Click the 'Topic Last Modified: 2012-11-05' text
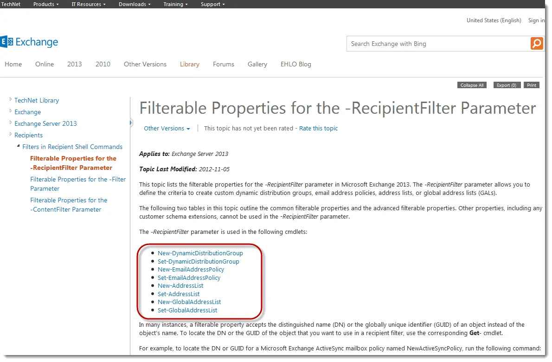The height and width of the screenshot is (362, 552). (184, 169)
